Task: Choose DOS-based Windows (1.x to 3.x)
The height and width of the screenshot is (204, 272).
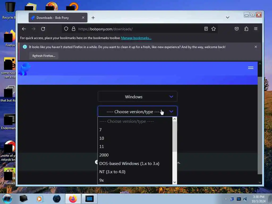Action: (x=135, y=163)
